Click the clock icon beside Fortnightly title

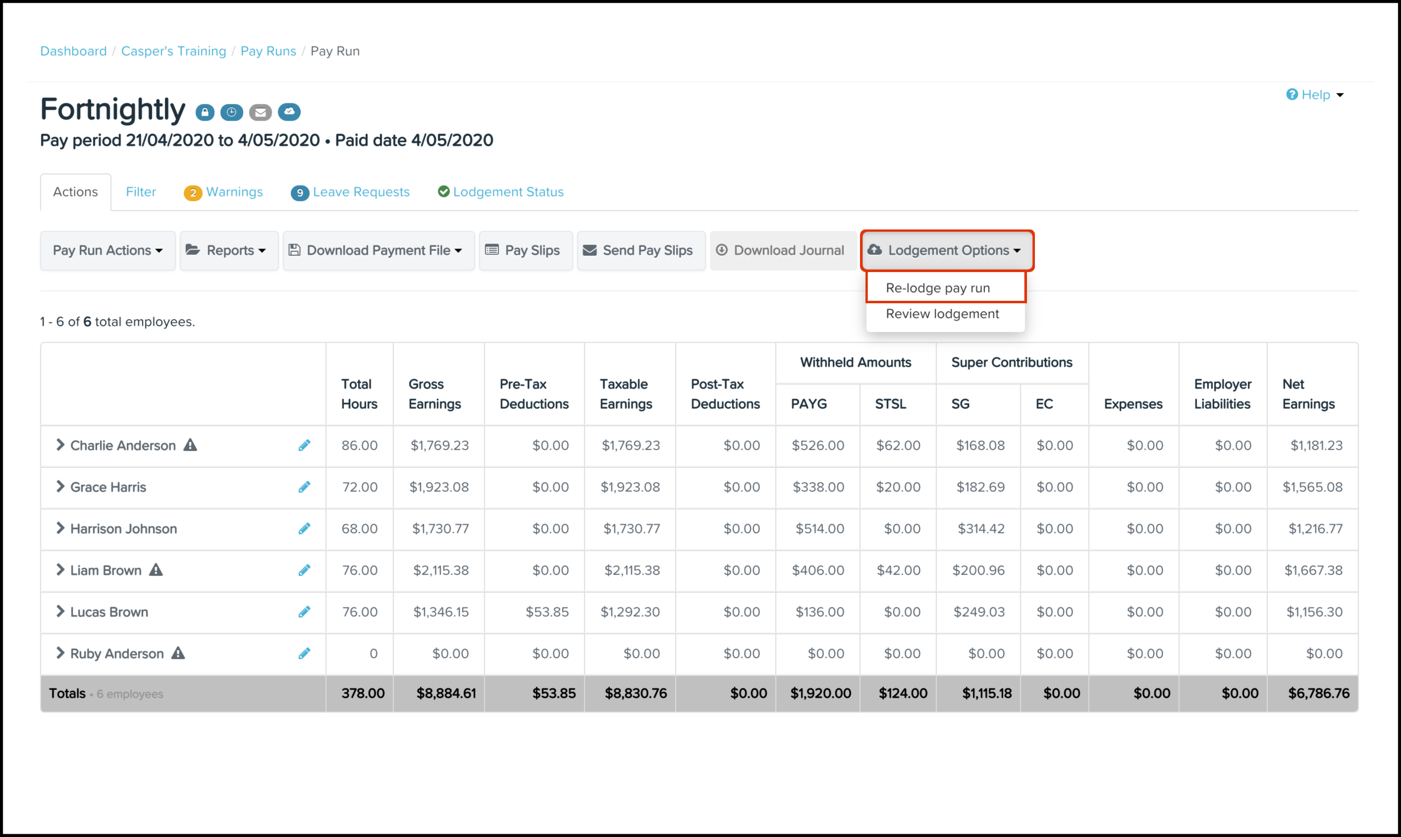(231, 112)
